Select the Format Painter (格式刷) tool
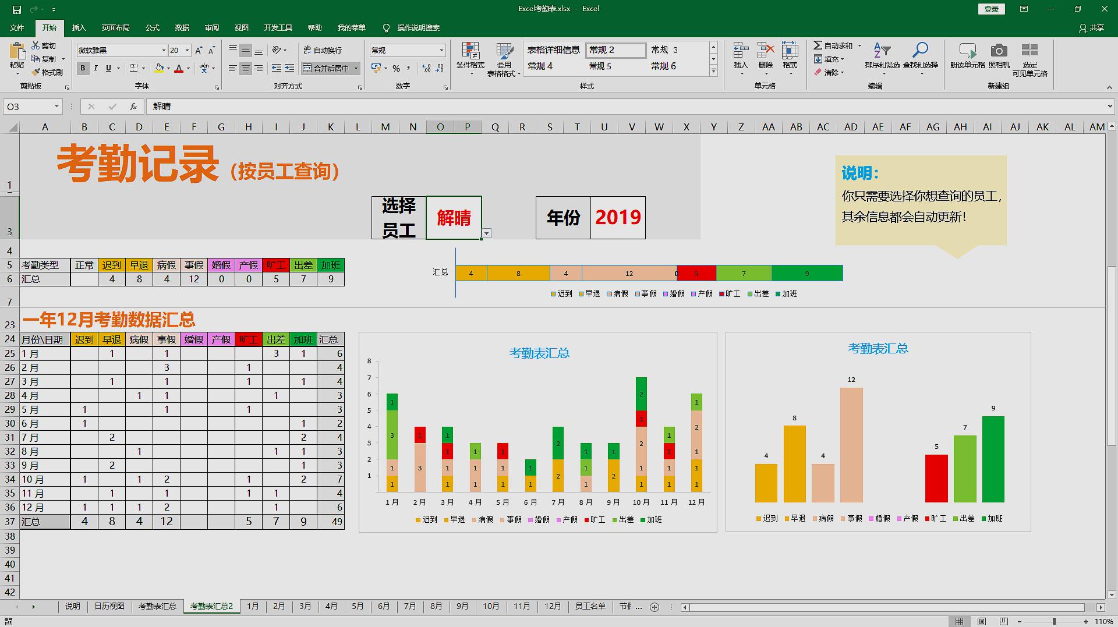The width and height of the screenshot is (1118, 627). (x=48, y=72)
